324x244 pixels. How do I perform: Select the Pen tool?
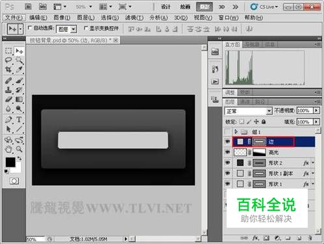point(8,120)
